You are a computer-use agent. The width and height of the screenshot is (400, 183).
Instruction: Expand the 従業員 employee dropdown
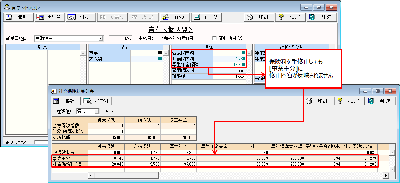[x=101, y=38]
